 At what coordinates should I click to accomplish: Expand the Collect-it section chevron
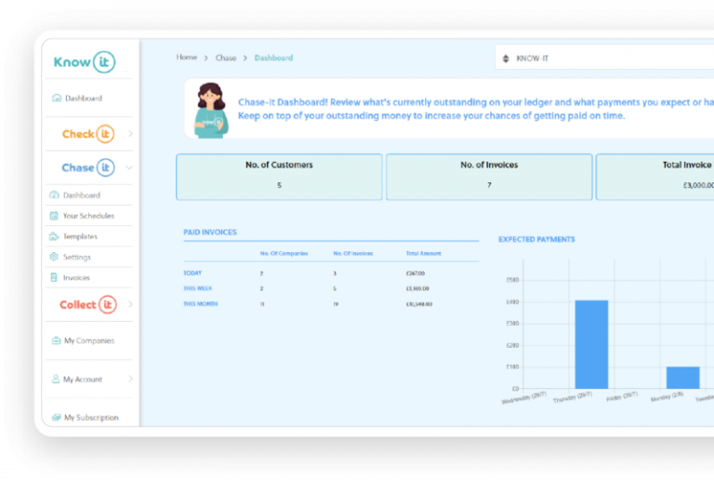pos(130,304)
